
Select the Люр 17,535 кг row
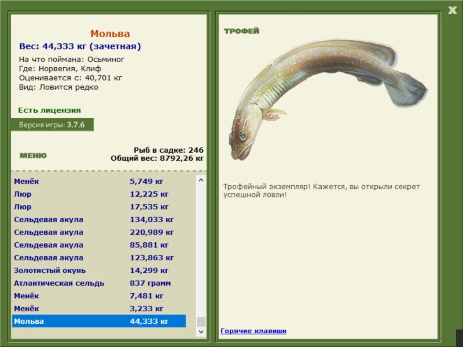(99, 206)
